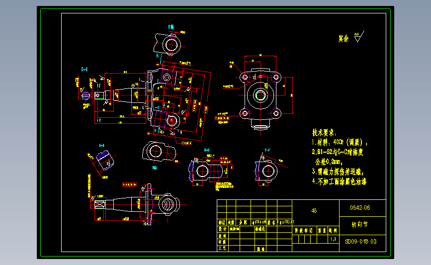Click the code 'SD09-018-03' in title block
This screenshot has width=431, height=265.
tap(360, 242)
